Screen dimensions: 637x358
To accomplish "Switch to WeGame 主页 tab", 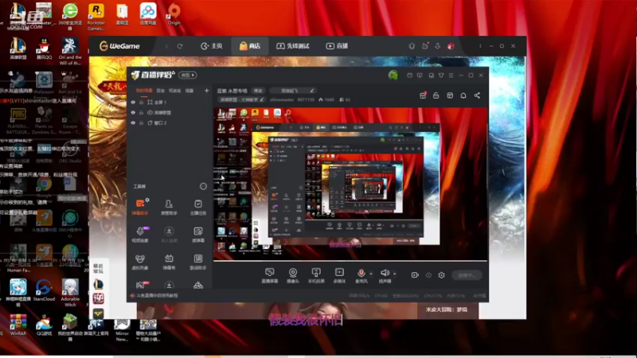I will (x=212, y=46).
